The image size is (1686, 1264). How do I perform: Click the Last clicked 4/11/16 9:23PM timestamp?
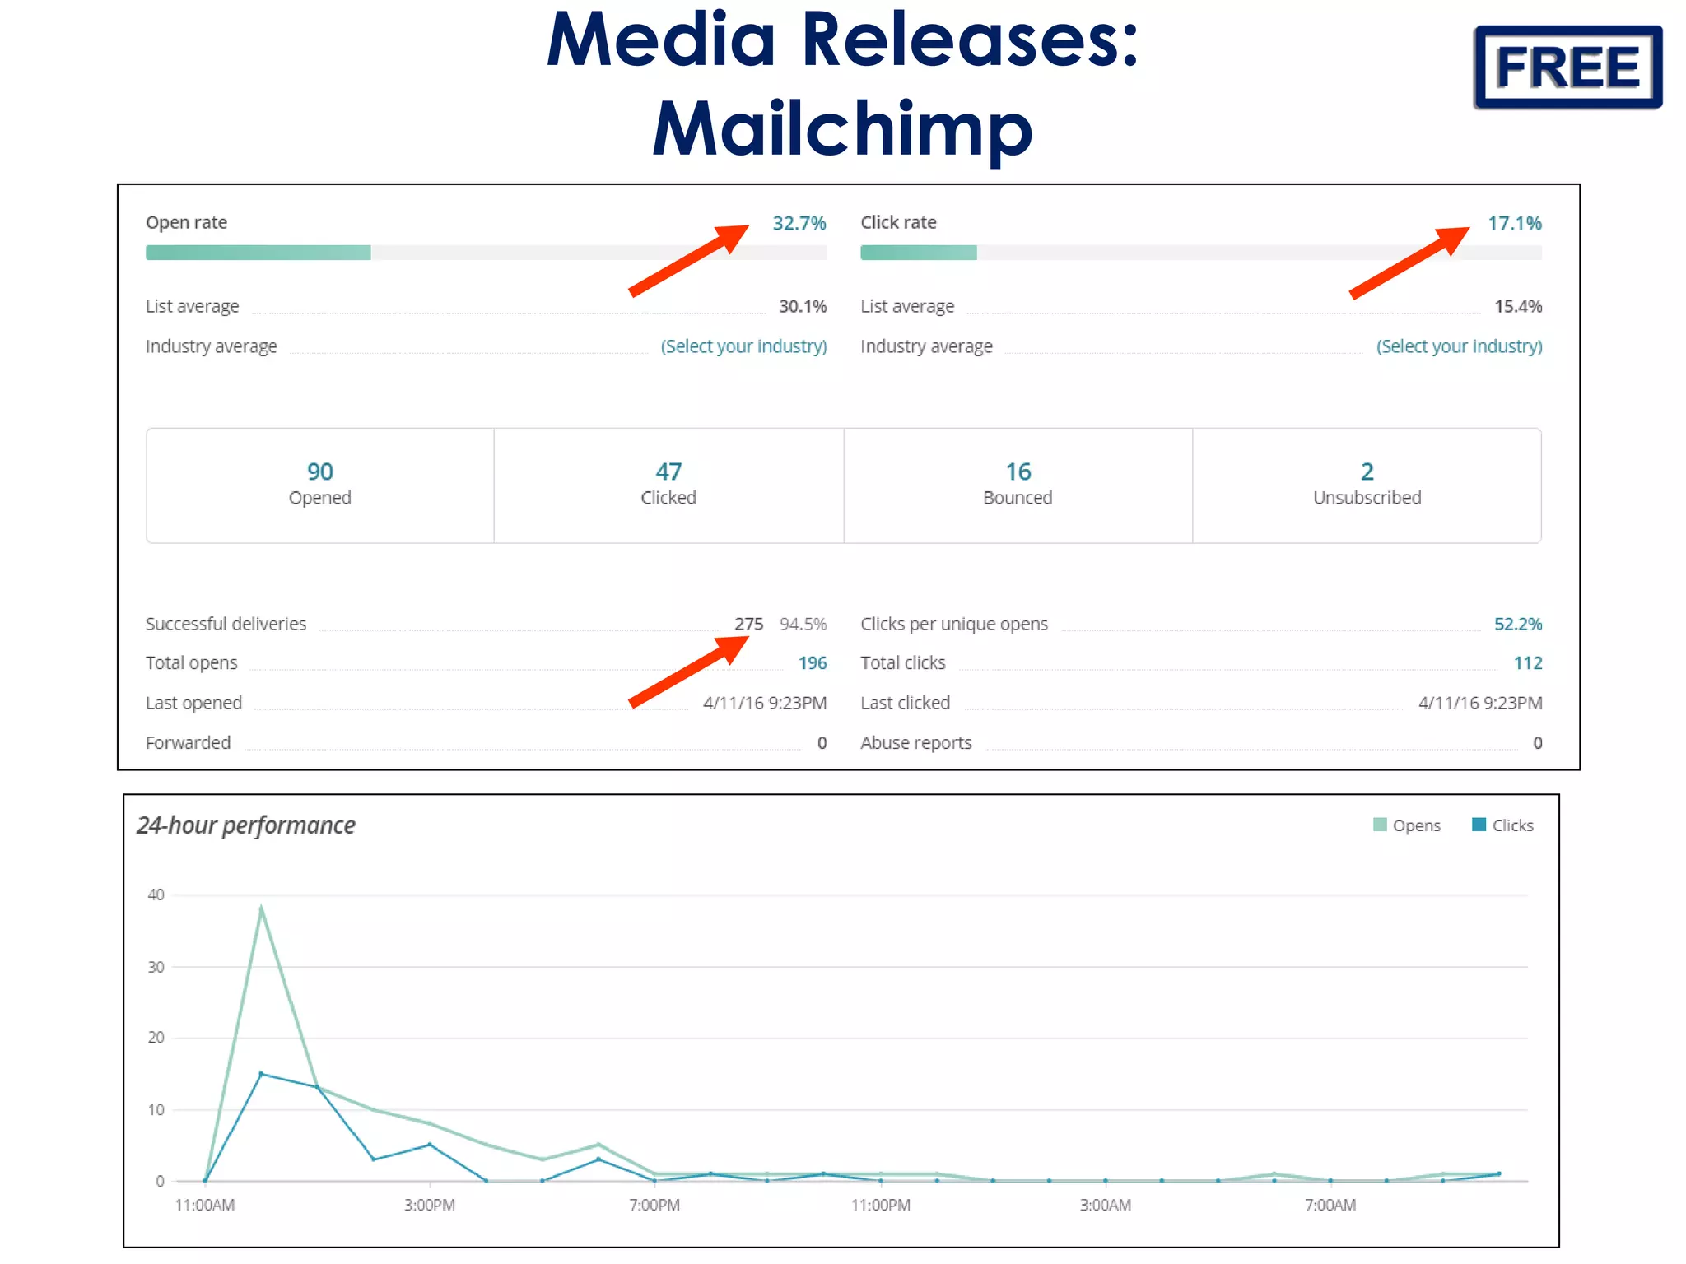click(1480, 704)
